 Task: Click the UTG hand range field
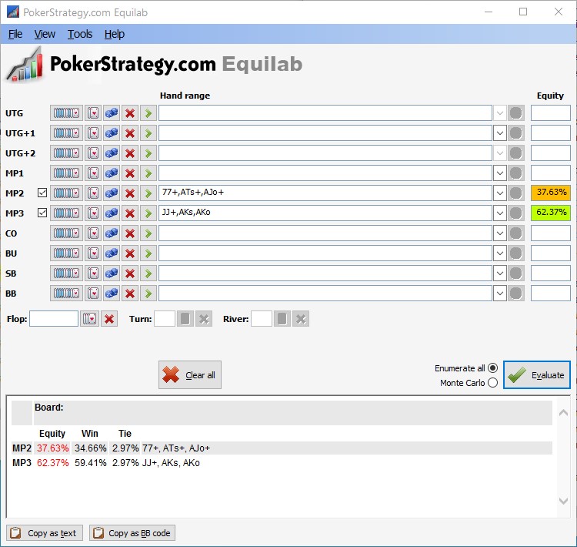click(325, 112)
